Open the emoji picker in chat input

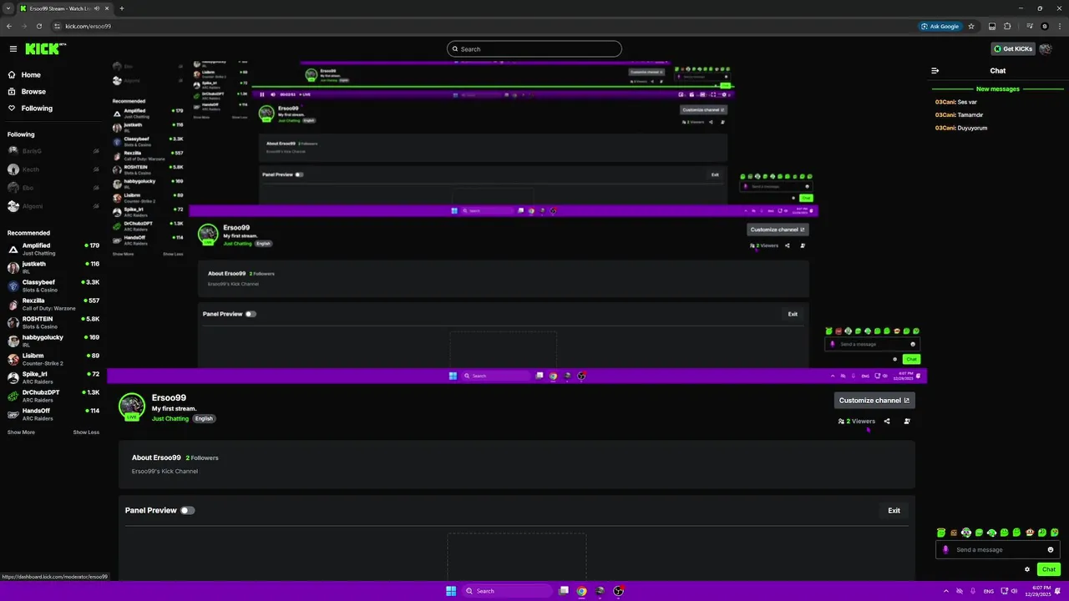(x=1051, y=550)
